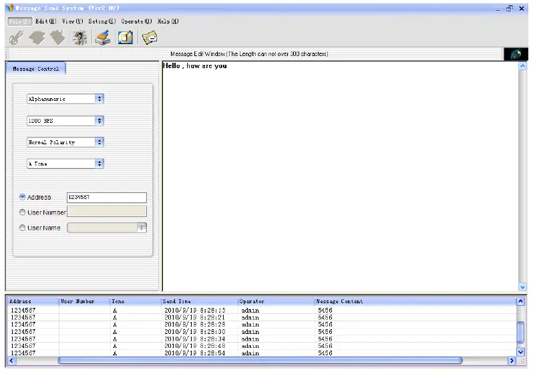Sort by the Operator column header
This screenshot has width=533, height=374.
(276, 301)
